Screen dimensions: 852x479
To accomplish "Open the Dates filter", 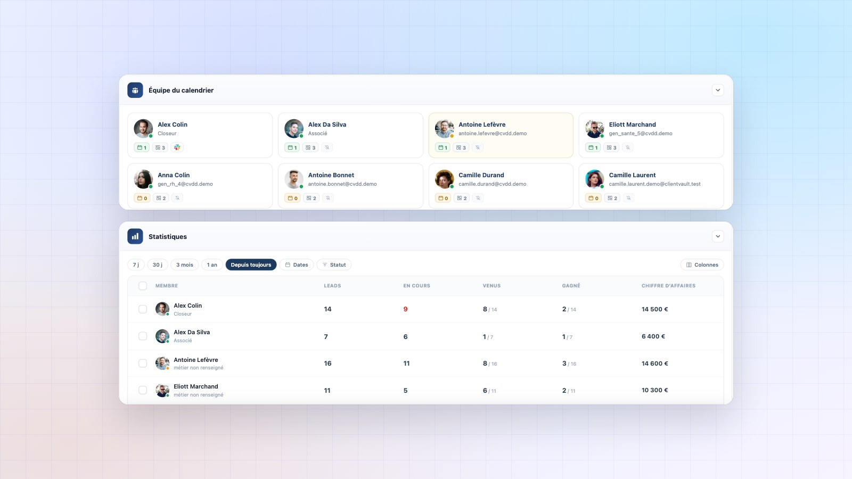I will click(297, 265).
